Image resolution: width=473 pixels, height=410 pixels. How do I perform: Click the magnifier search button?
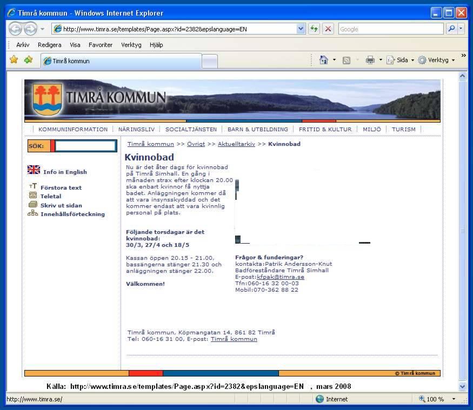point(451,29)
